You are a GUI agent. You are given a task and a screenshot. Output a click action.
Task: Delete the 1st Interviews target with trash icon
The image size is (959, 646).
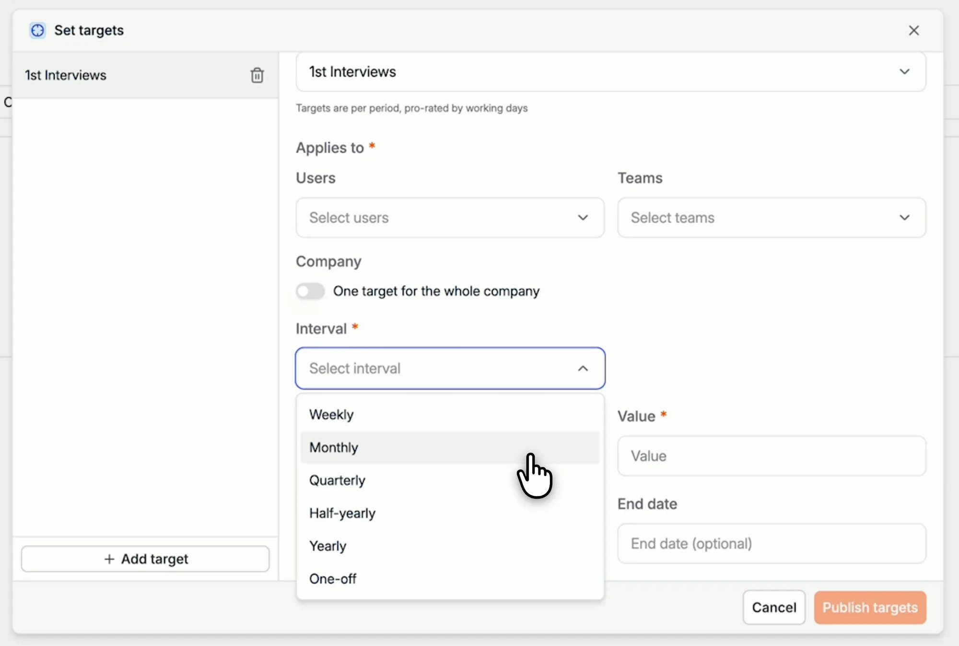tap(257, 75)
